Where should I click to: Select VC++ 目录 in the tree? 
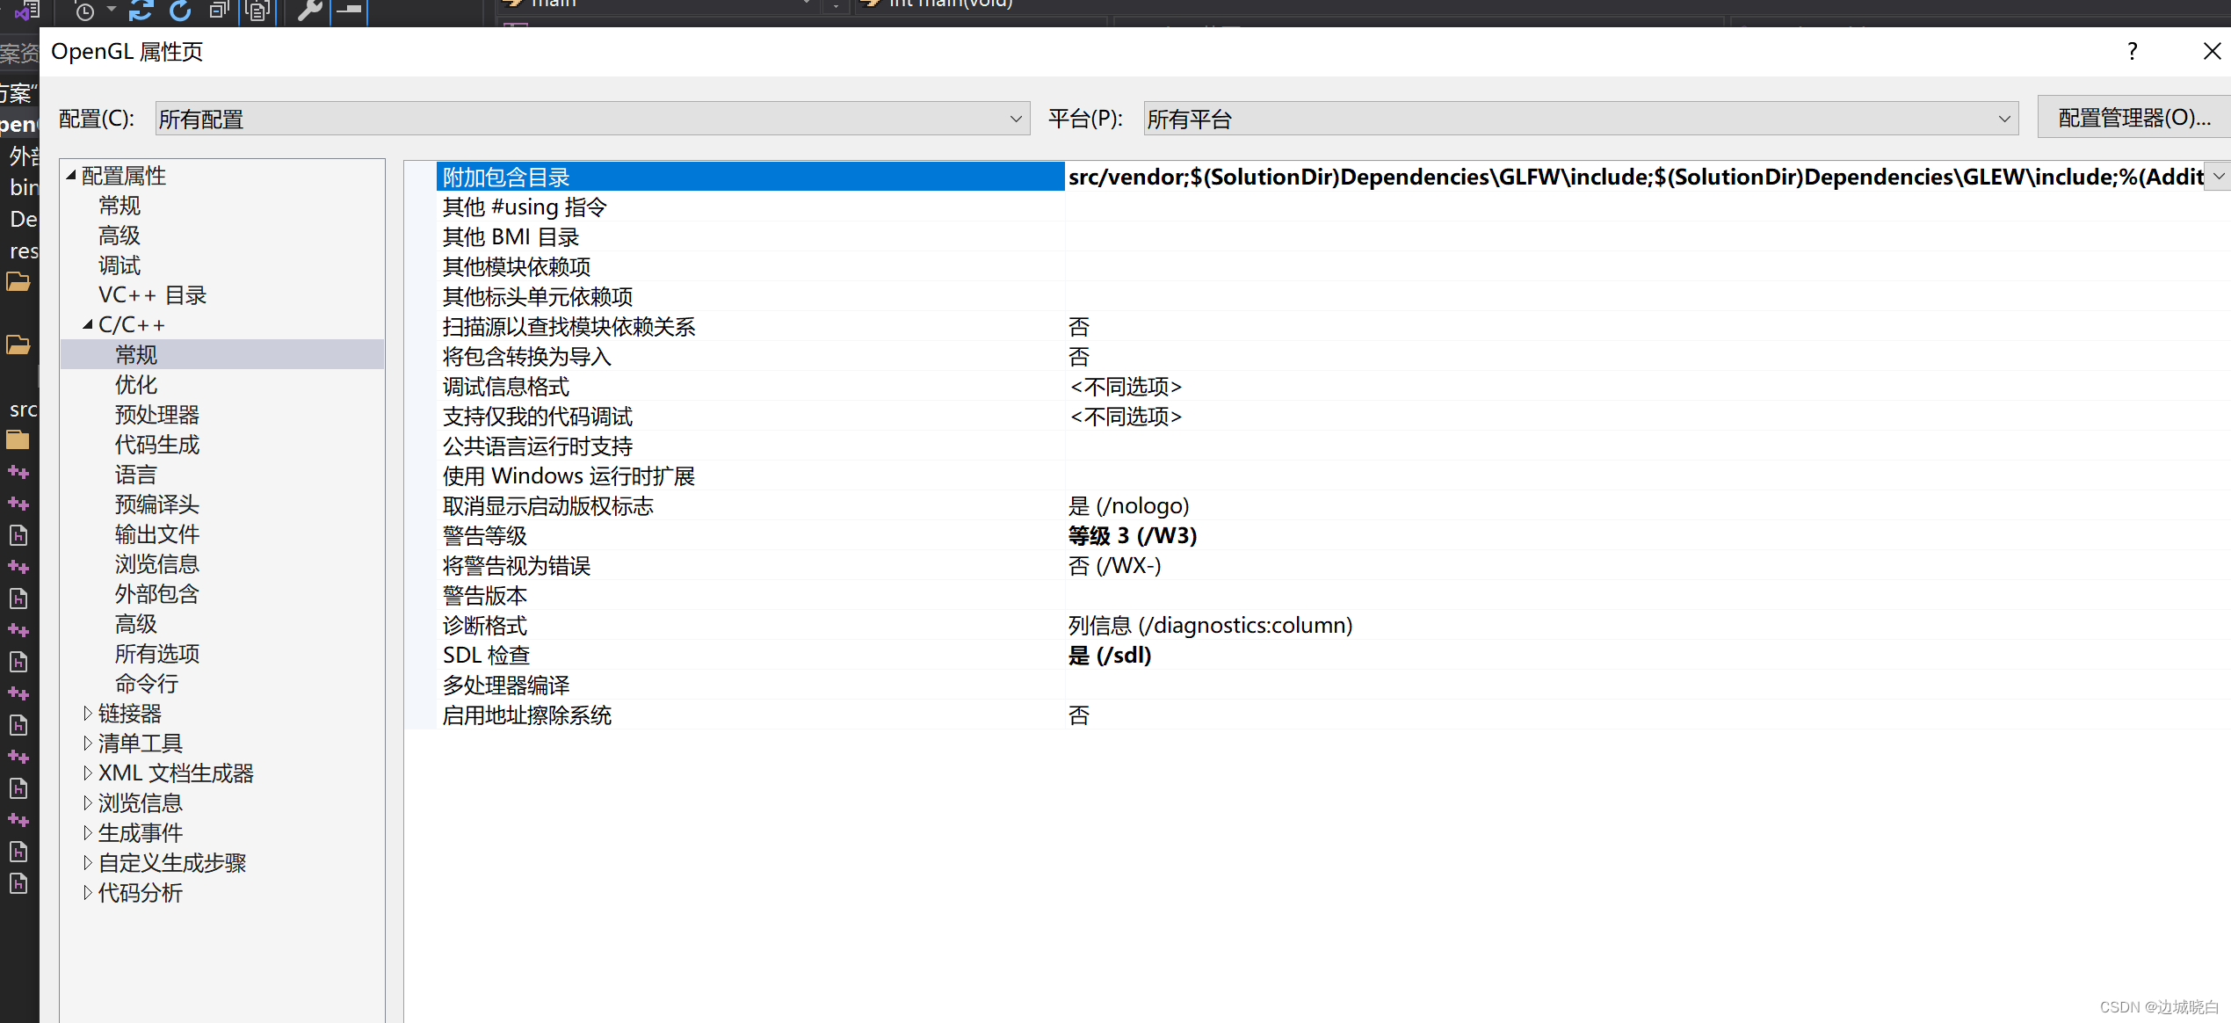[x=152, y=295]
